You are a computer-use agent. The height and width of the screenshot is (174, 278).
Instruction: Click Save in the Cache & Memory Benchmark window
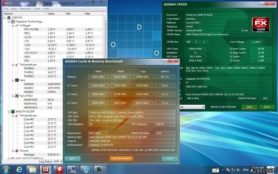(x=73, y=158)
